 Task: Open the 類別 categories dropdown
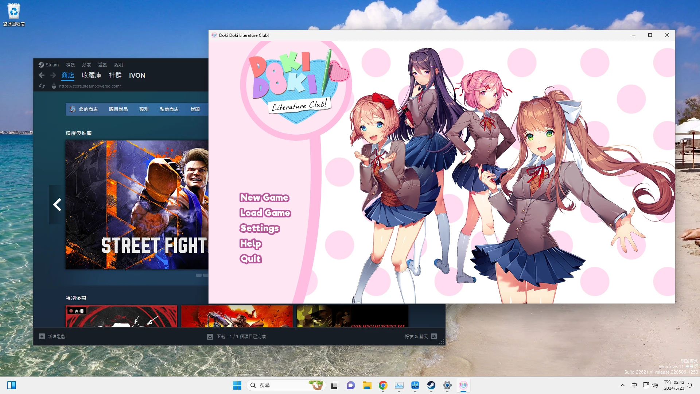coord(144,109)
